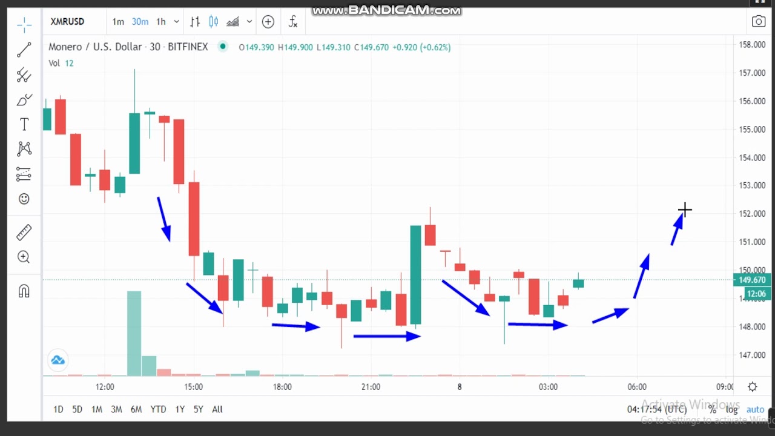Activate the zoom in tool
This screenshot has width=775, height=436.
point(24,257)
